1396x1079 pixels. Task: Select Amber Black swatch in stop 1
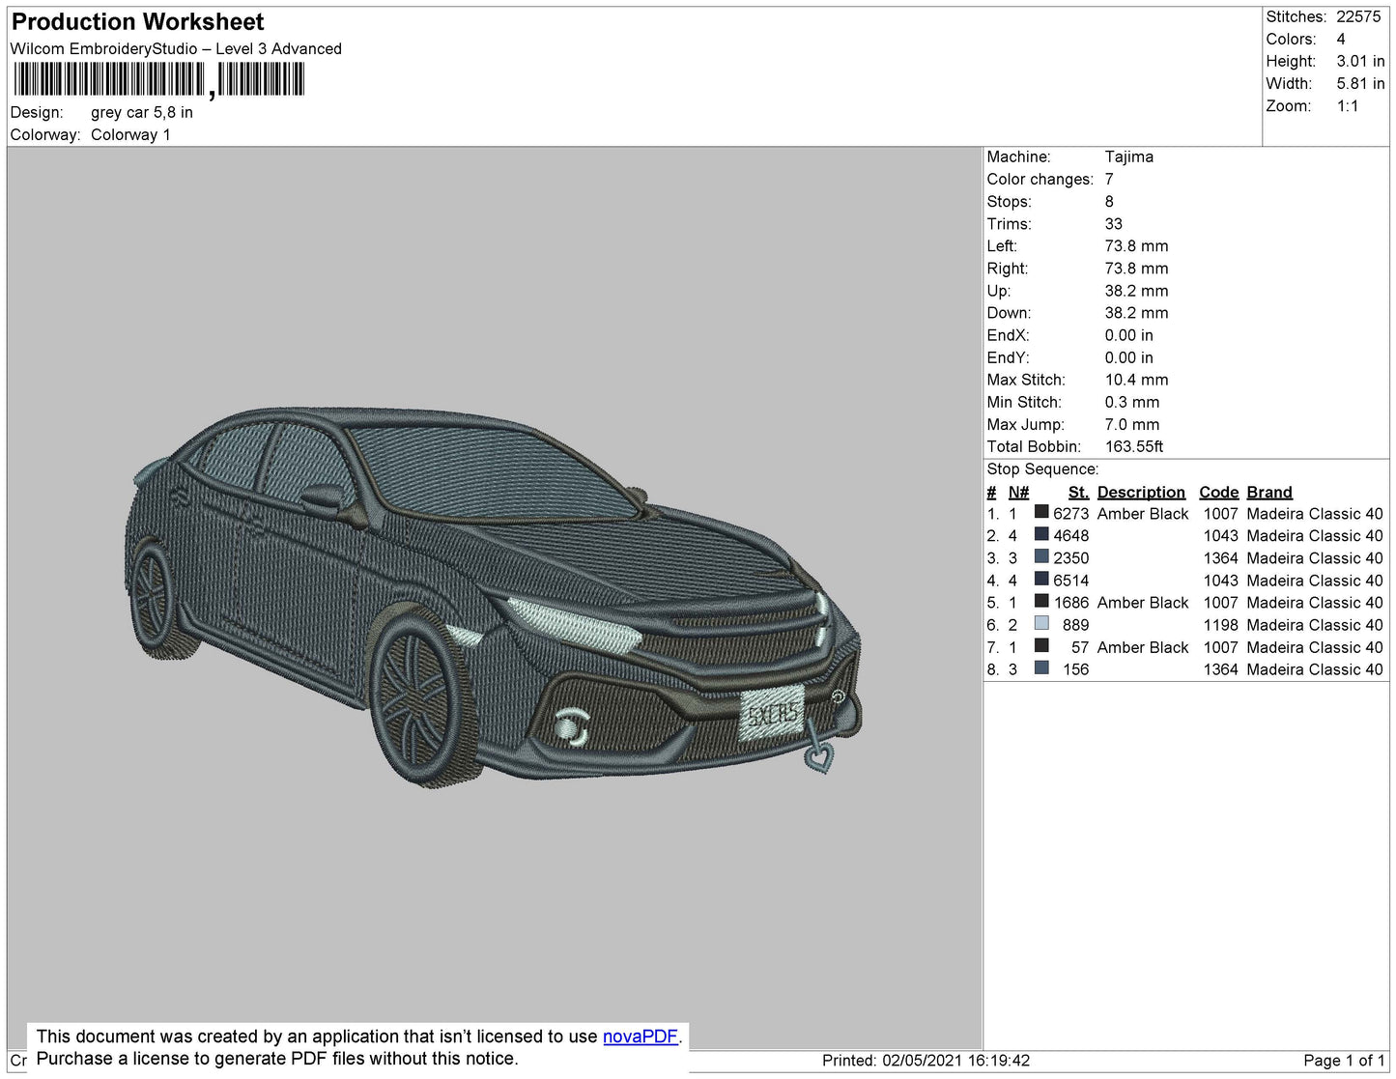[1041, 512]
